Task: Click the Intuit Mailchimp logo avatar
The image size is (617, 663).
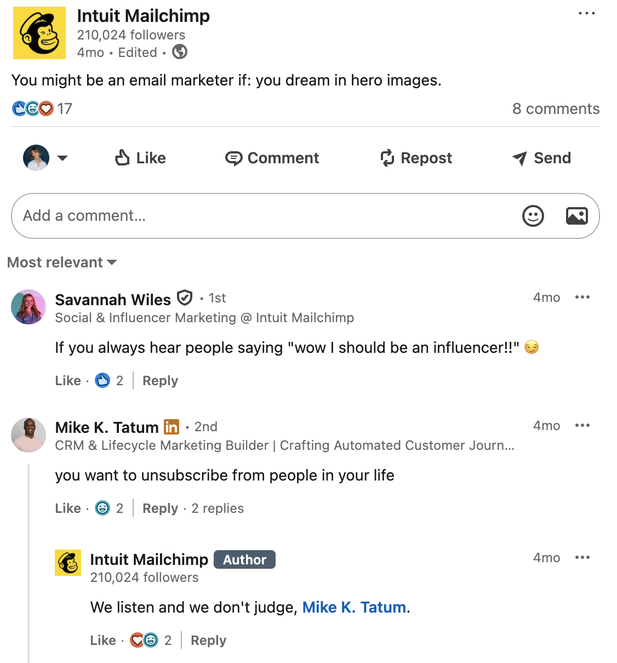Action: tap(39, 33)
